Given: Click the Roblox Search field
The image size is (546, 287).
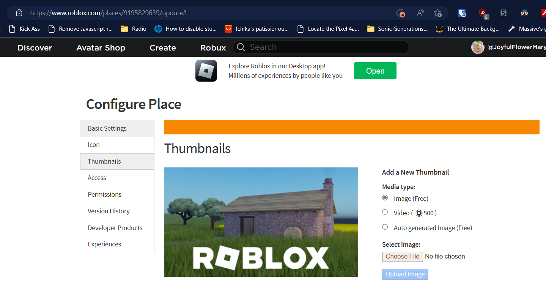Looking at the screenshot, I should [321, 47].
